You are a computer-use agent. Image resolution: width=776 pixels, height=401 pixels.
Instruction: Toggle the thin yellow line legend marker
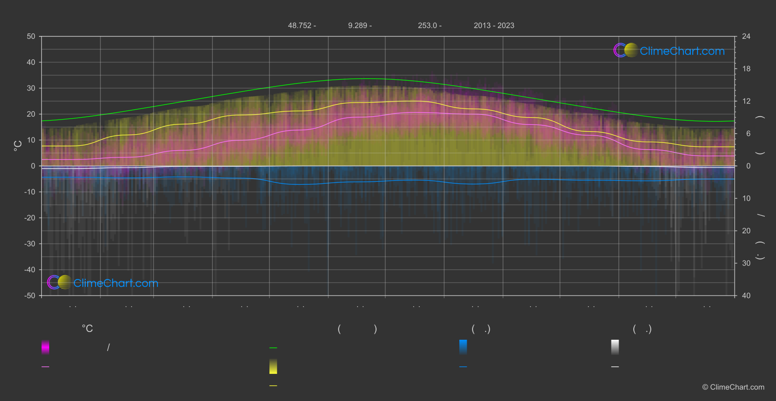pyautogui.click(x=273, y=386)
